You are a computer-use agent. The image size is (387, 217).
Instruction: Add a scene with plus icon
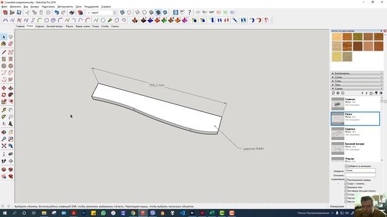(338, 93)
